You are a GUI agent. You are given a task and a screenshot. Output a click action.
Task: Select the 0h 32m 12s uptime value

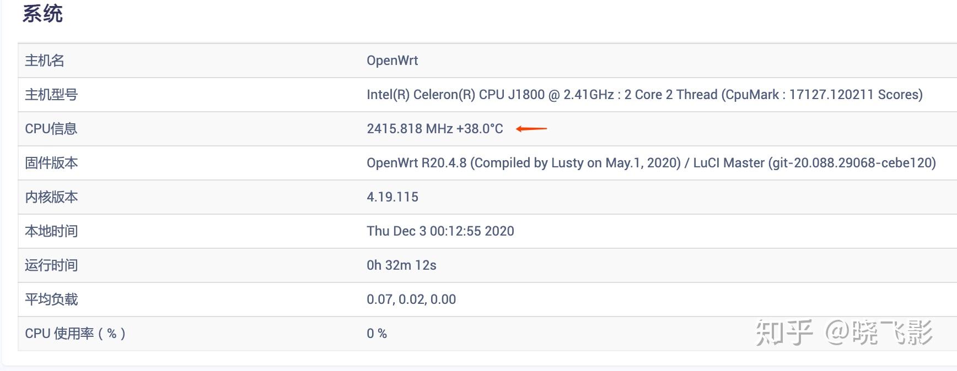coord(401,265)
